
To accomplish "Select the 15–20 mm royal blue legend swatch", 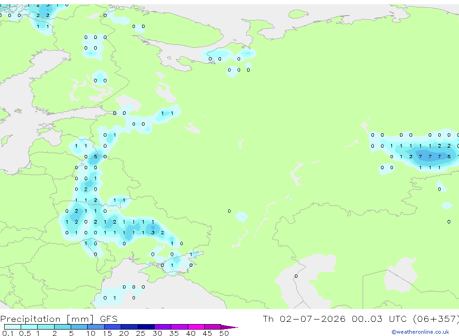I will pyautogui.click(x=113, y=327).
